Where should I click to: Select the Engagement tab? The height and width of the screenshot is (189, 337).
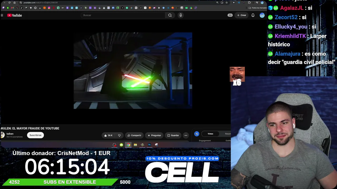205,141
